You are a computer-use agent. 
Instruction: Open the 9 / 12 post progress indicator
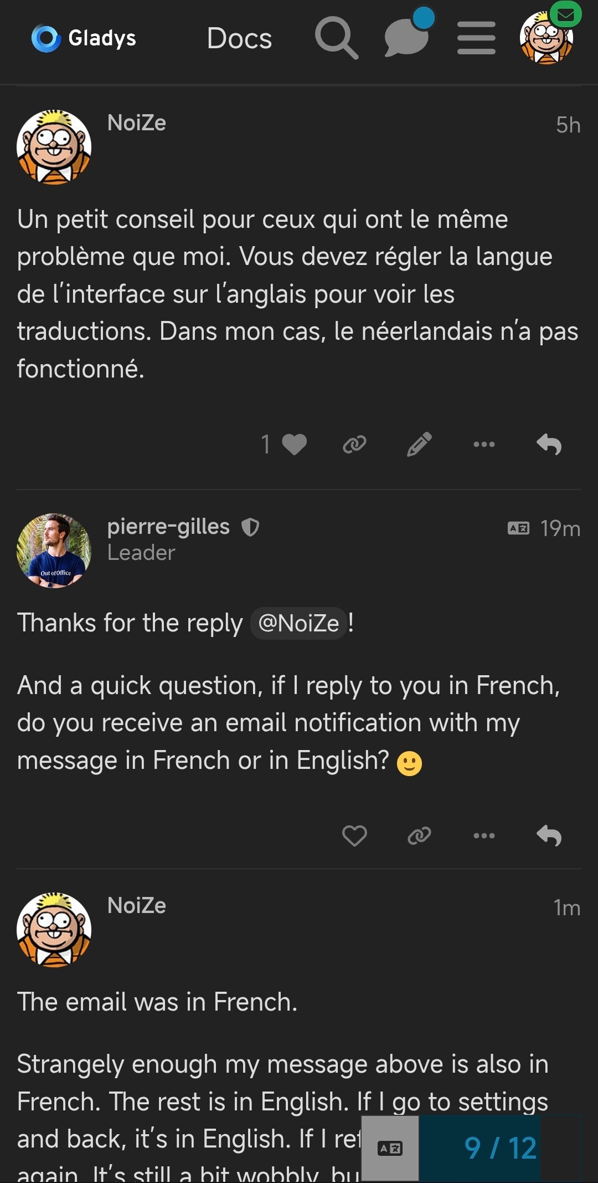(x=500, y=1148)
